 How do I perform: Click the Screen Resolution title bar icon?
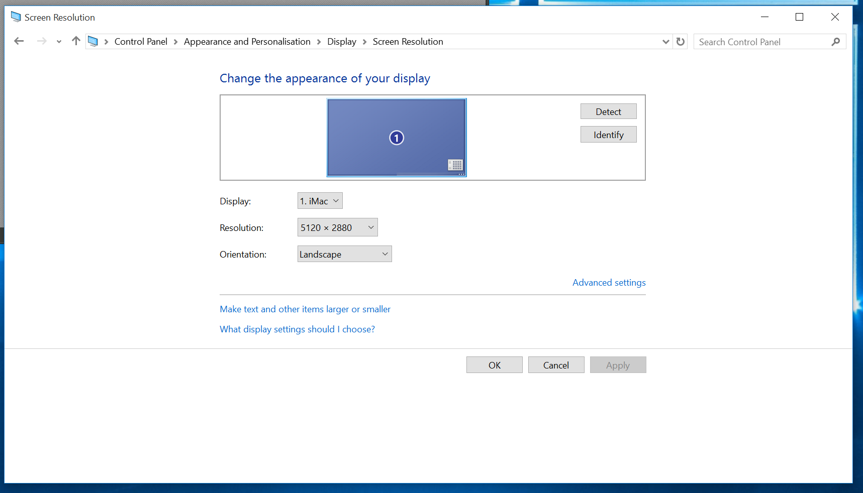coord(16,17)
